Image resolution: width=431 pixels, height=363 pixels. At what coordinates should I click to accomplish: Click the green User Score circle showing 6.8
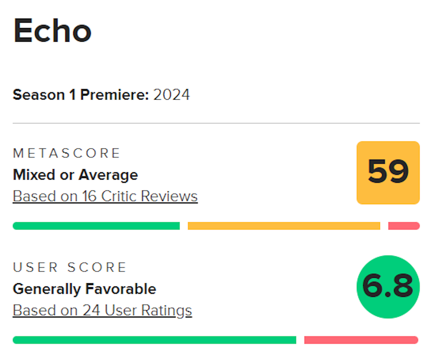[388, 286]
